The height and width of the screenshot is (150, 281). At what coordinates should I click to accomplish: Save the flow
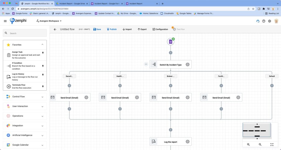click(97, 29)
